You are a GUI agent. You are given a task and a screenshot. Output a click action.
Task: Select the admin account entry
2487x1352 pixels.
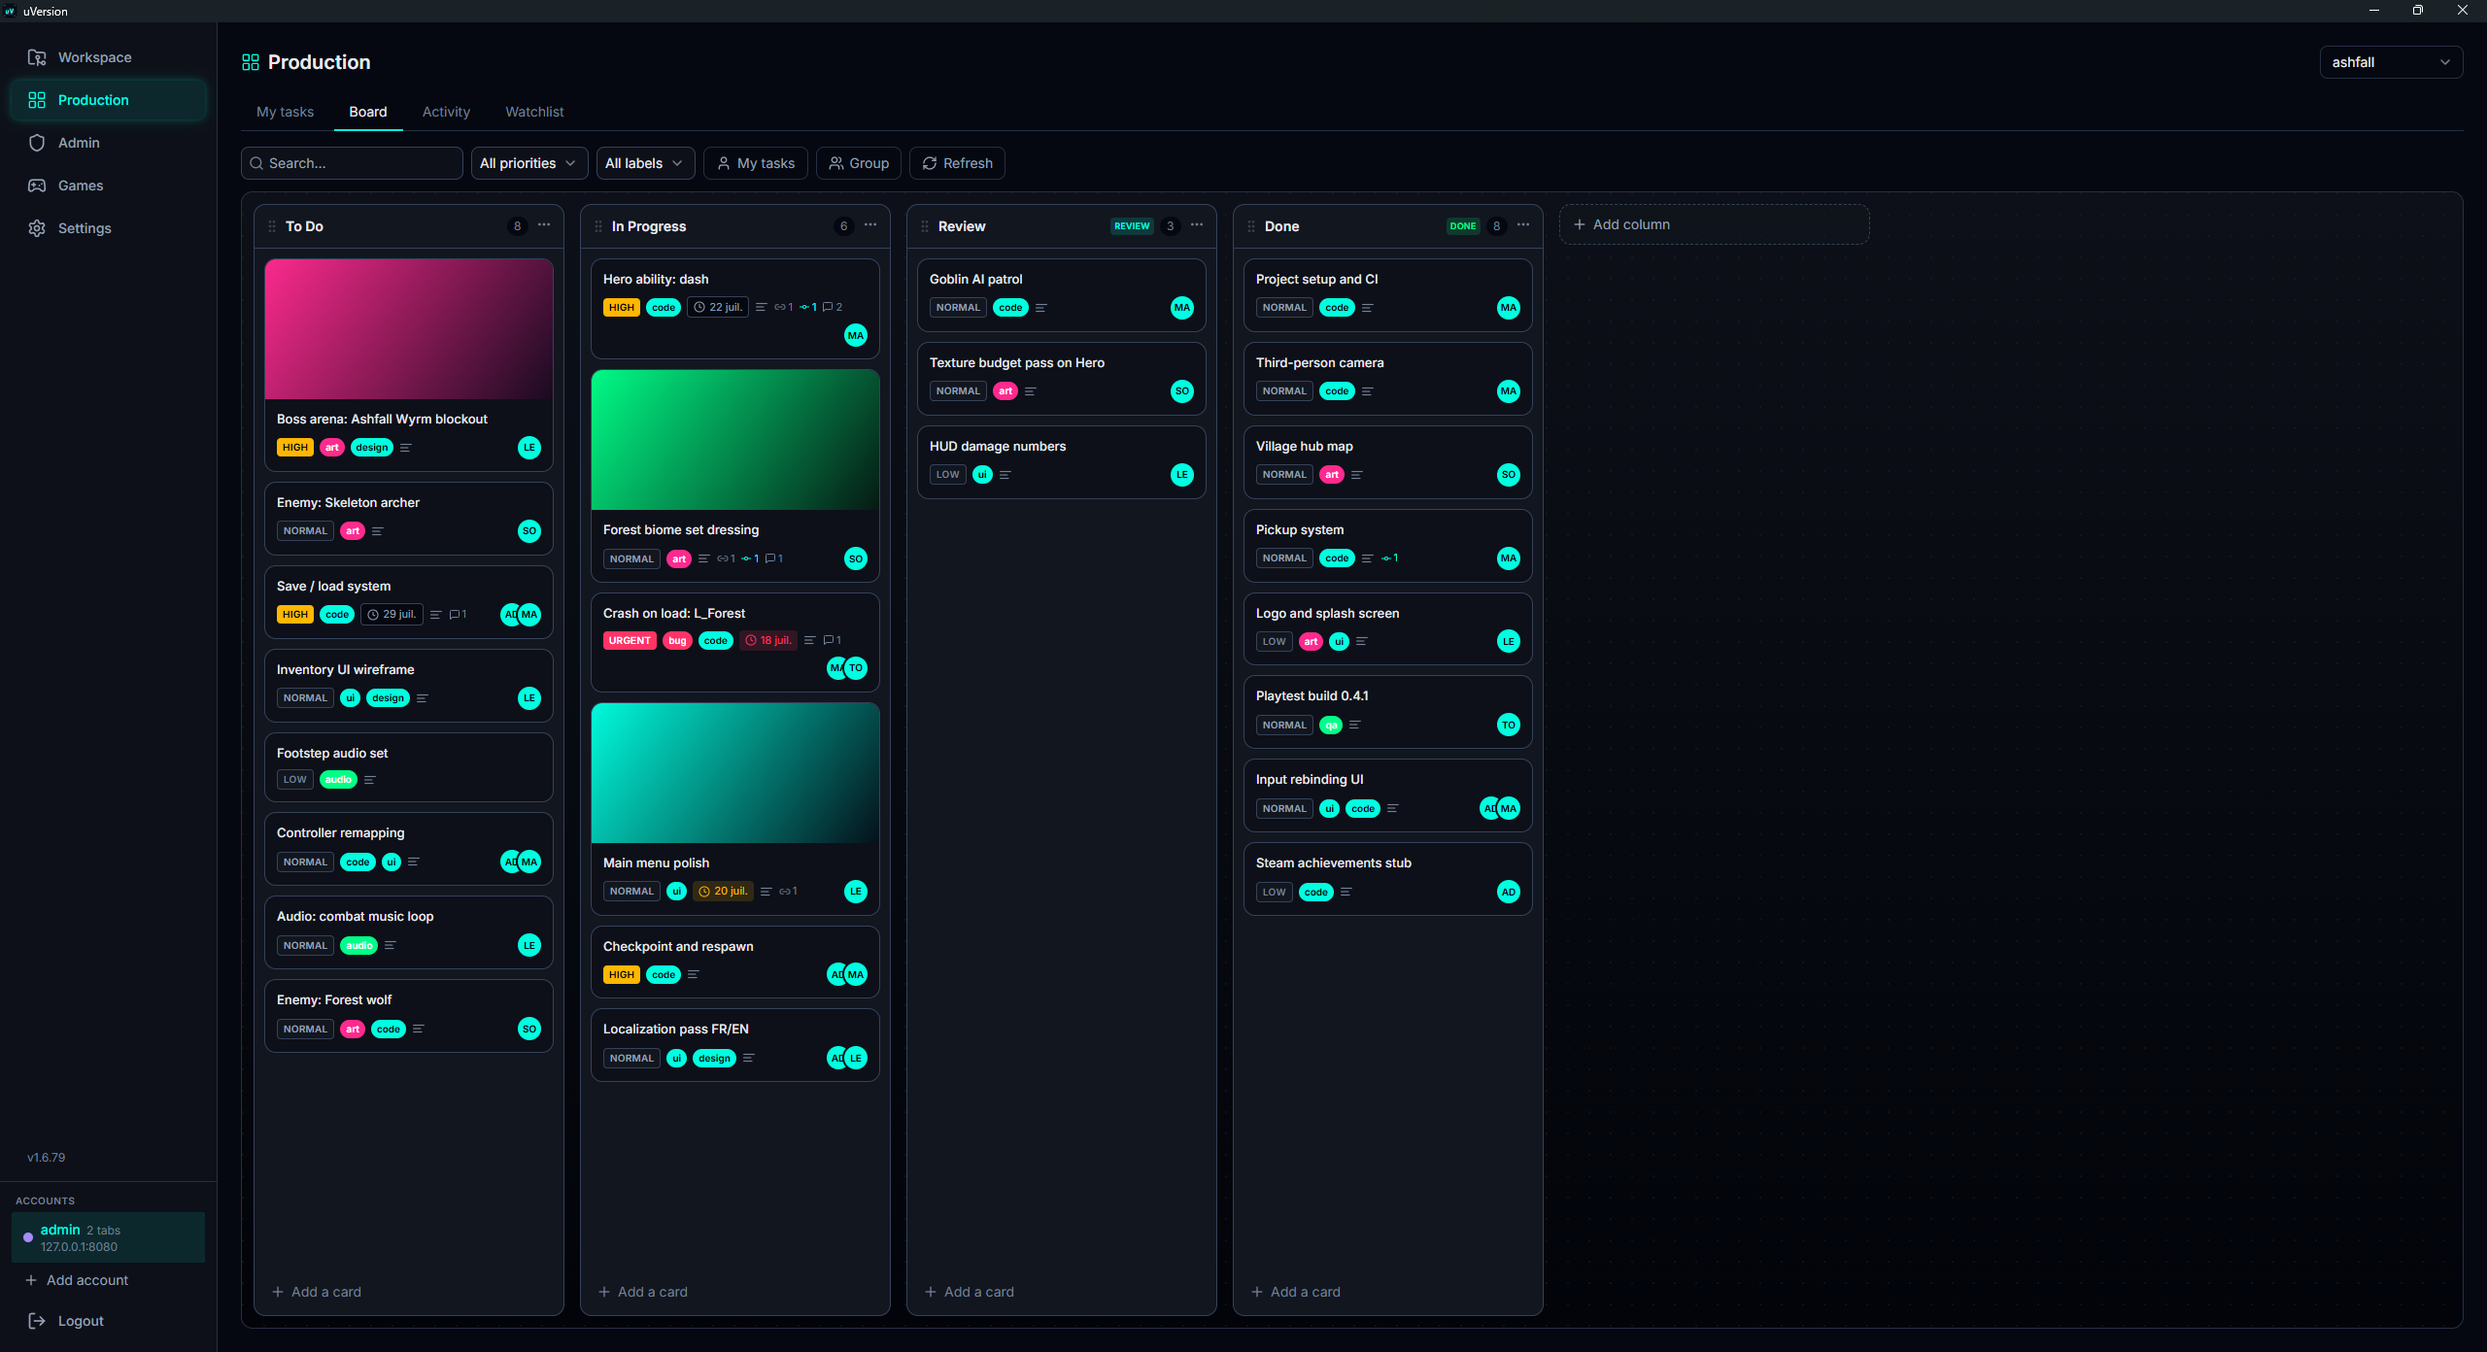click(108, 1237)
